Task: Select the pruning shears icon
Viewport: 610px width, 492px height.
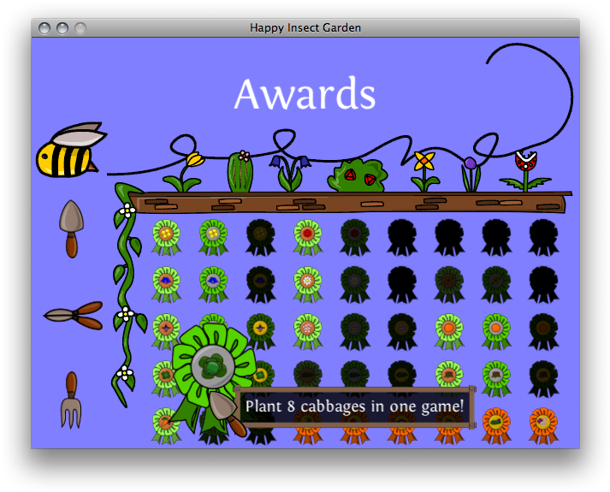Action: point(74,316)
